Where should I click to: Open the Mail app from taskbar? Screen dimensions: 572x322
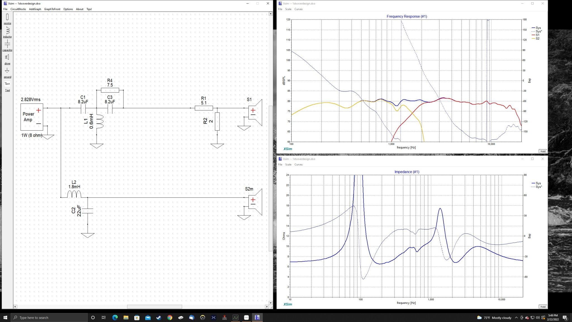click(148, 318)
